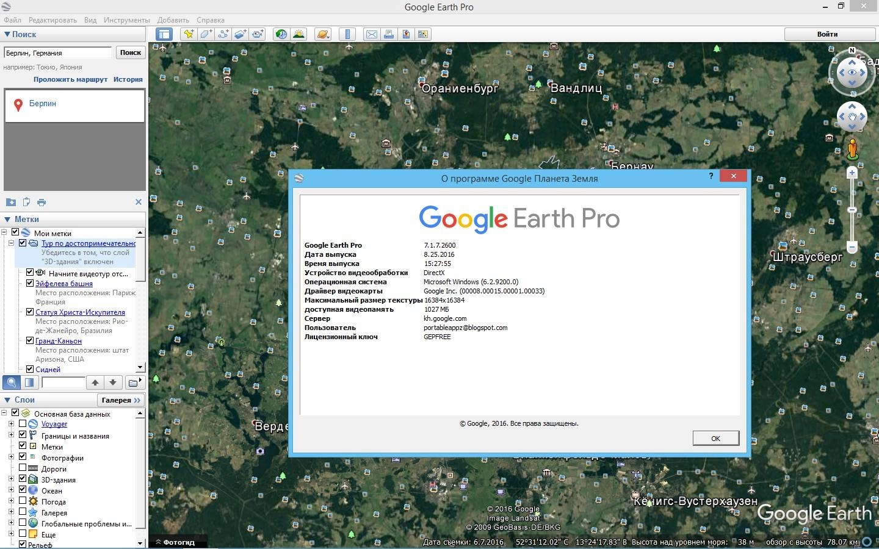This screenshot has height=549, width=879.
Task: Select the Add Path tool
Action: (223, 34)
